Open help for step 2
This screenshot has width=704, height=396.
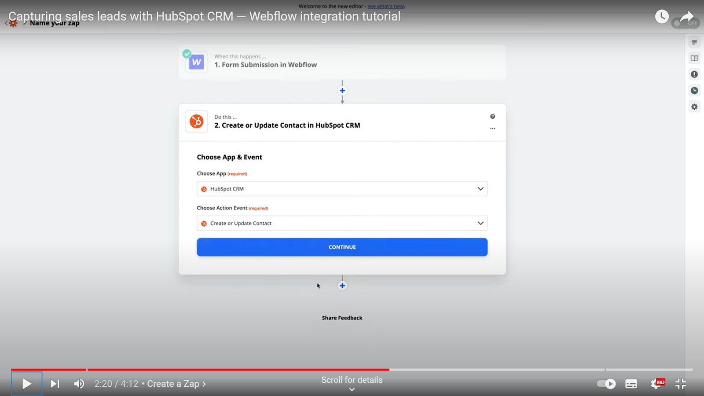(x=492, y=117)
